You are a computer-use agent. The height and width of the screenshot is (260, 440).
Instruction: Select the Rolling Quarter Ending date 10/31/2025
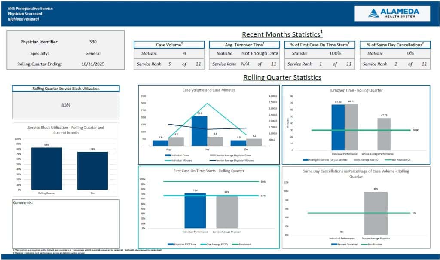[x=93, y=64]
